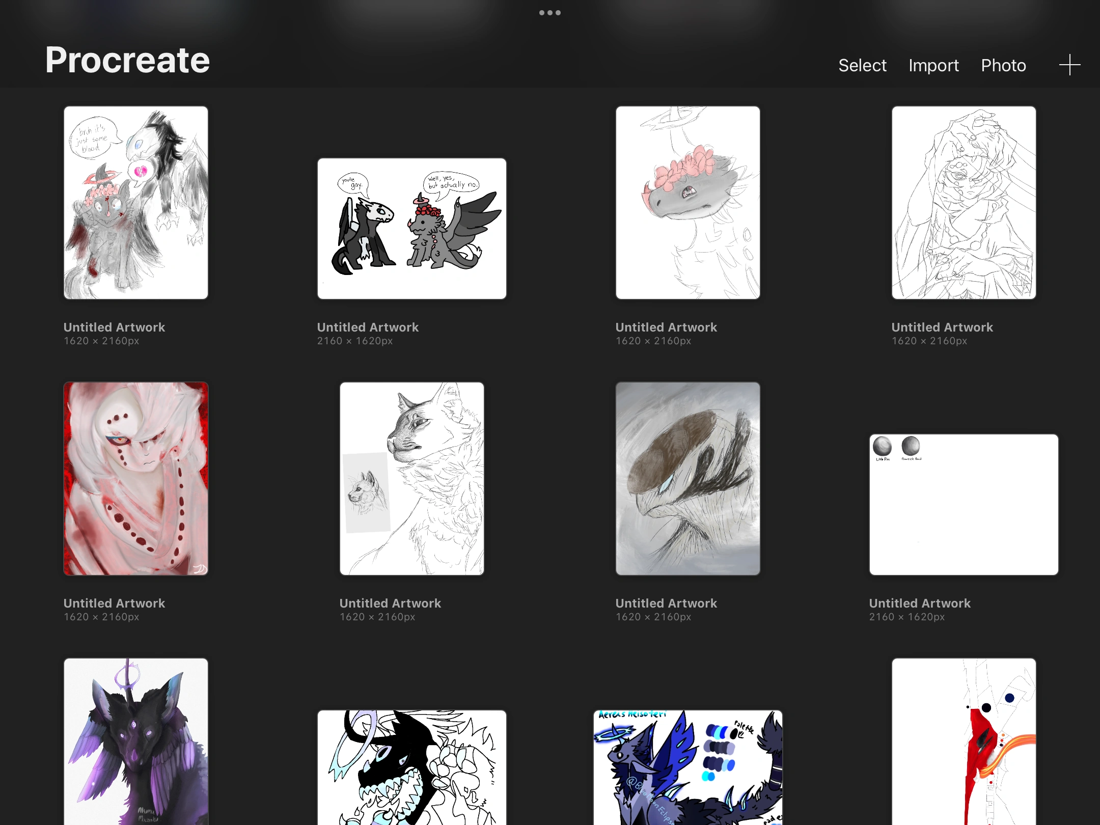Open the mostly blank canvas with two spheres

click(963, 504)
